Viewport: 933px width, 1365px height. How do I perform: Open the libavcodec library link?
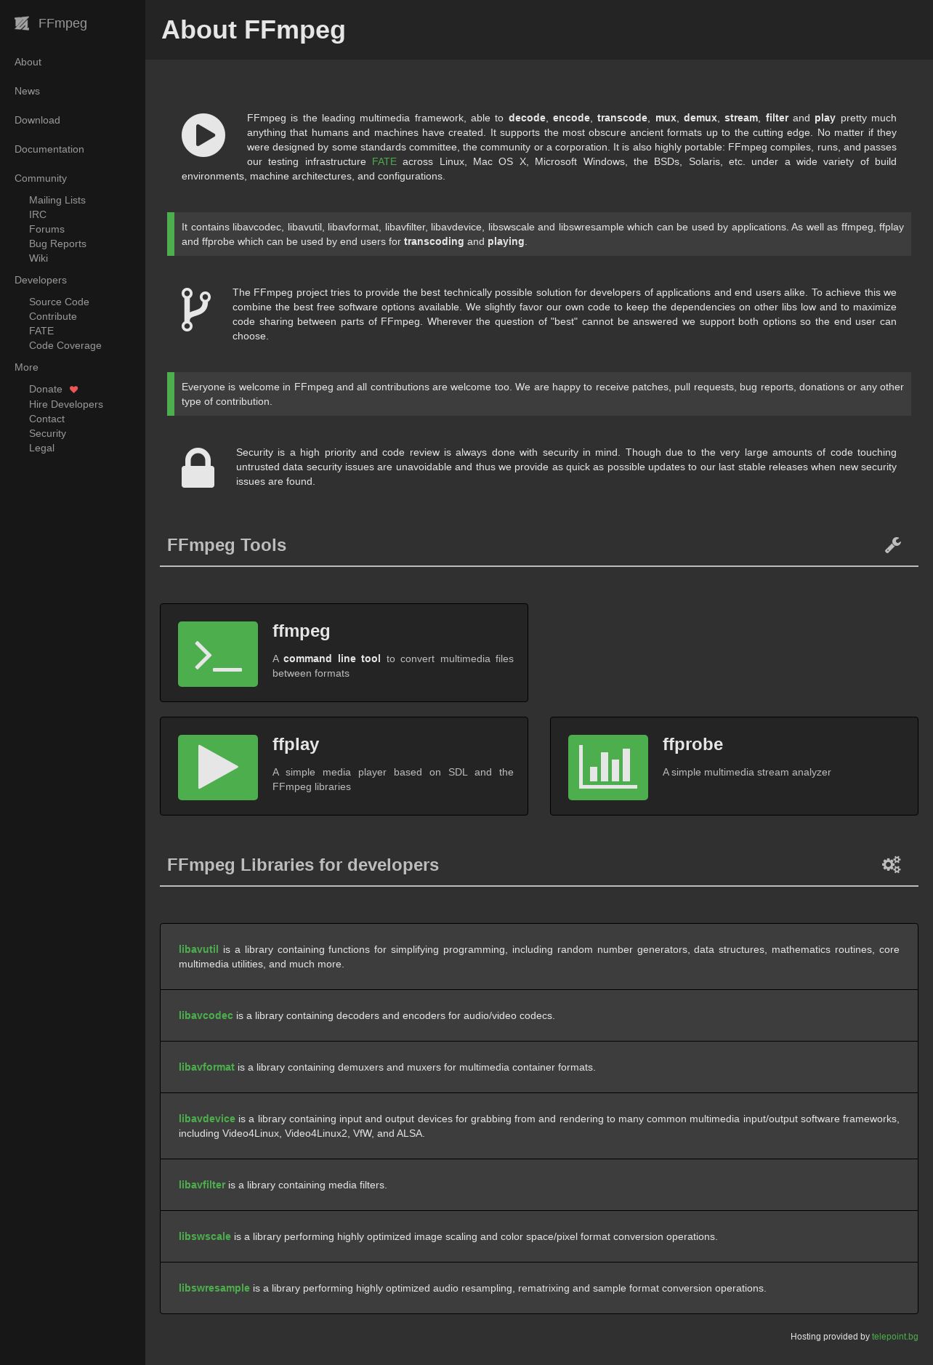(x=206, y=1015)
